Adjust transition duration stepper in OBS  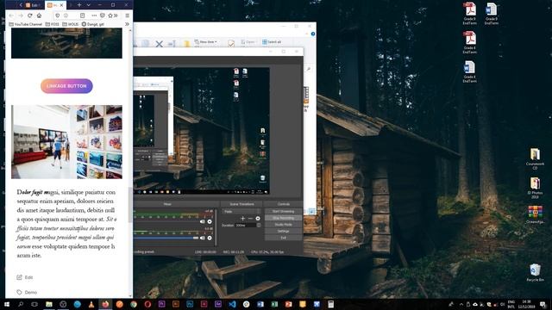[259, 225]
